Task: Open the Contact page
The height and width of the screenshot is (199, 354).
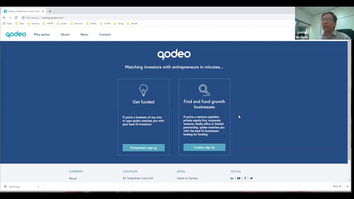Action: click(x=105, y=35)
